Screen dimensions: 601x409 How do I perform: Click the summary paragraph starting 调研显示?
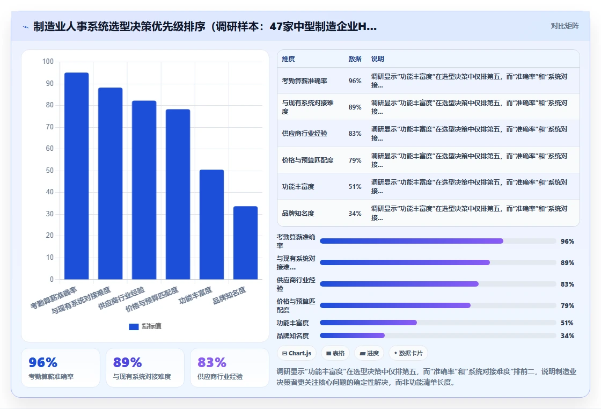427,377
